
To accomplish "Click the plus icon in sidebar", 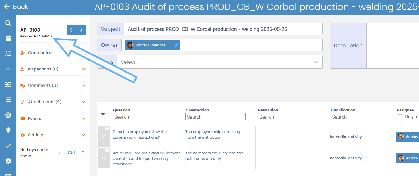I will [8, 69].
